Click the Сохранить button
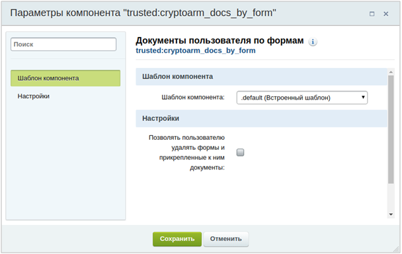 click(177, 239)
